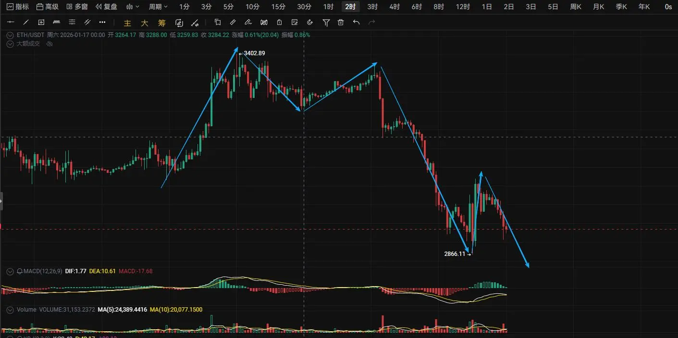The width and height of the screenshot is (678, 338).
Task: Toggle the 大 large-order indicator
Action: click(145, 23)
